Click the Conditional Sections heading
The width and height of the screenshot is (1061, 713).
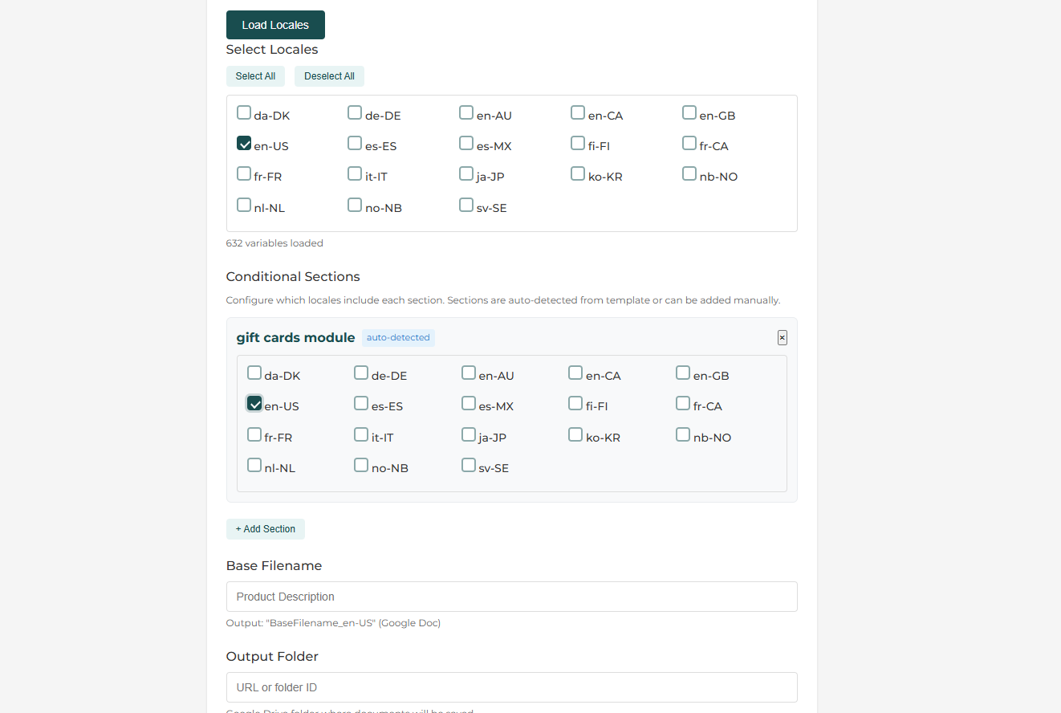[293, 277]
